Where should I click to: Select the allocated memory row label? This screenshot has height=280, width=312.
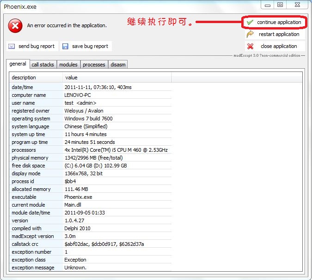[x=31, y=189]
